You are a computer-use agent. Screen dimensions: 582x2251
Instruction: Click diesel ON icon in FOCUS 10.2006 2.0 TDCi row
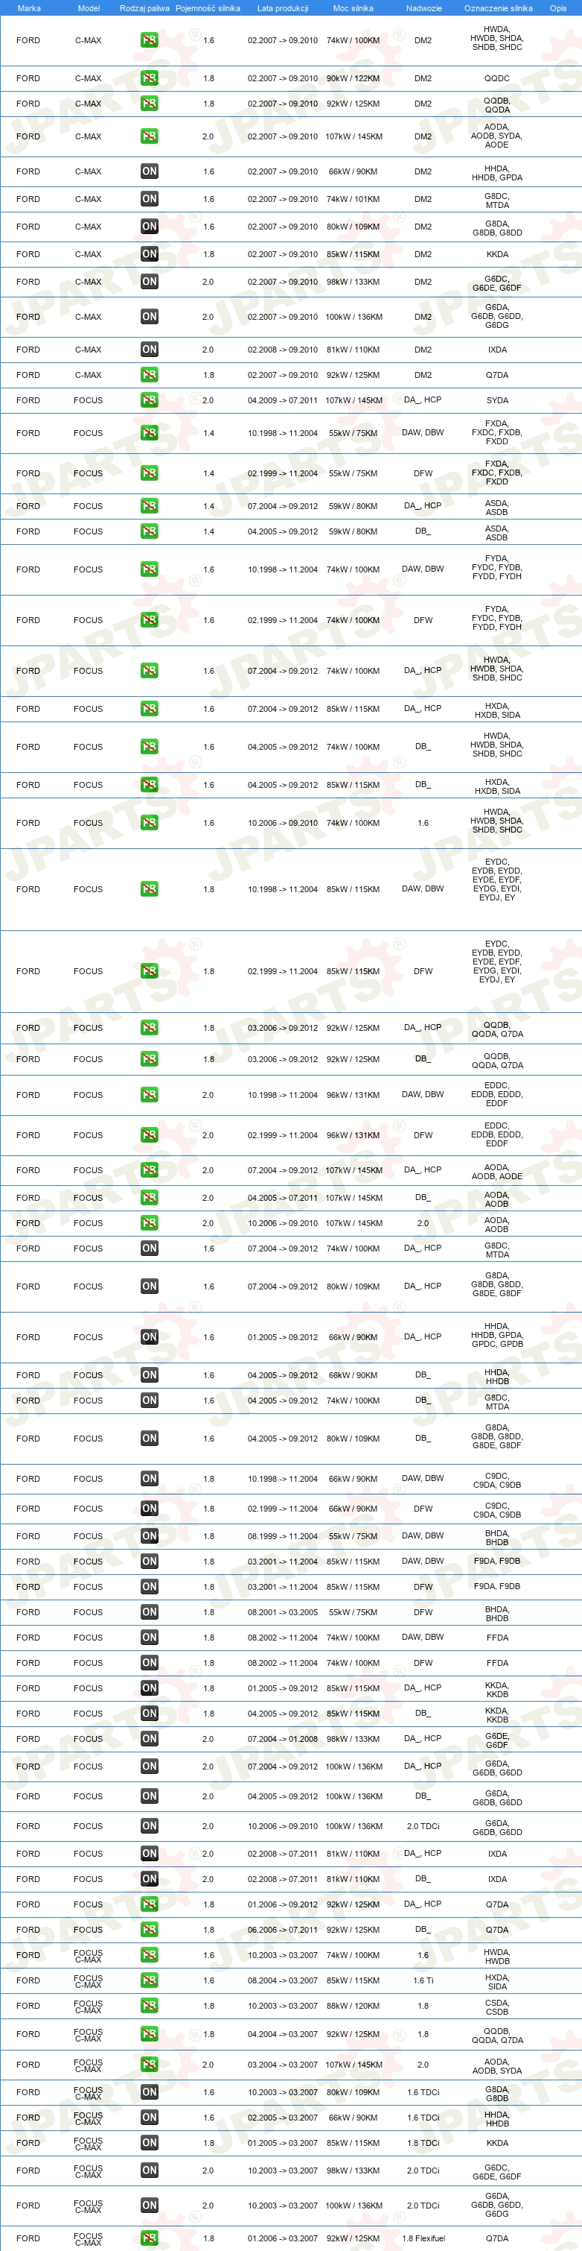pyautogui.click(x=149, y=1825)
